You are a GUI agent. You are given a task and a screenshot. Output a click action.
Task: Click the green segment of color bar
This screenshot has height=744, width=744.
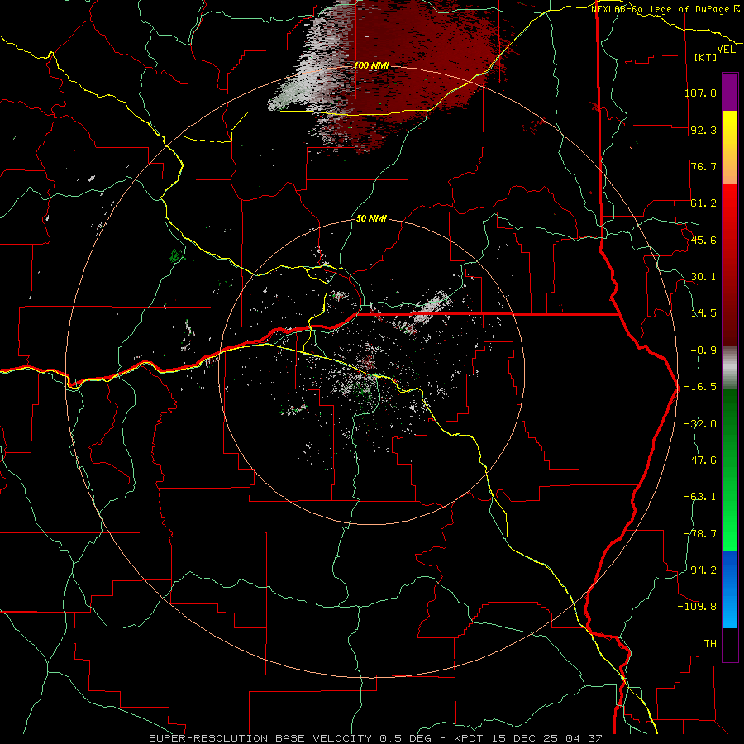point(730,470)
